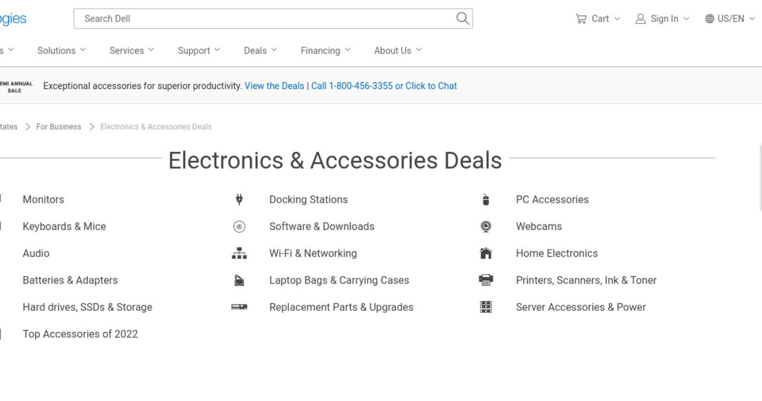Open the Support menu
This screenshot has height=401, width=762.
pyautogui.click(x=199, y=50)
